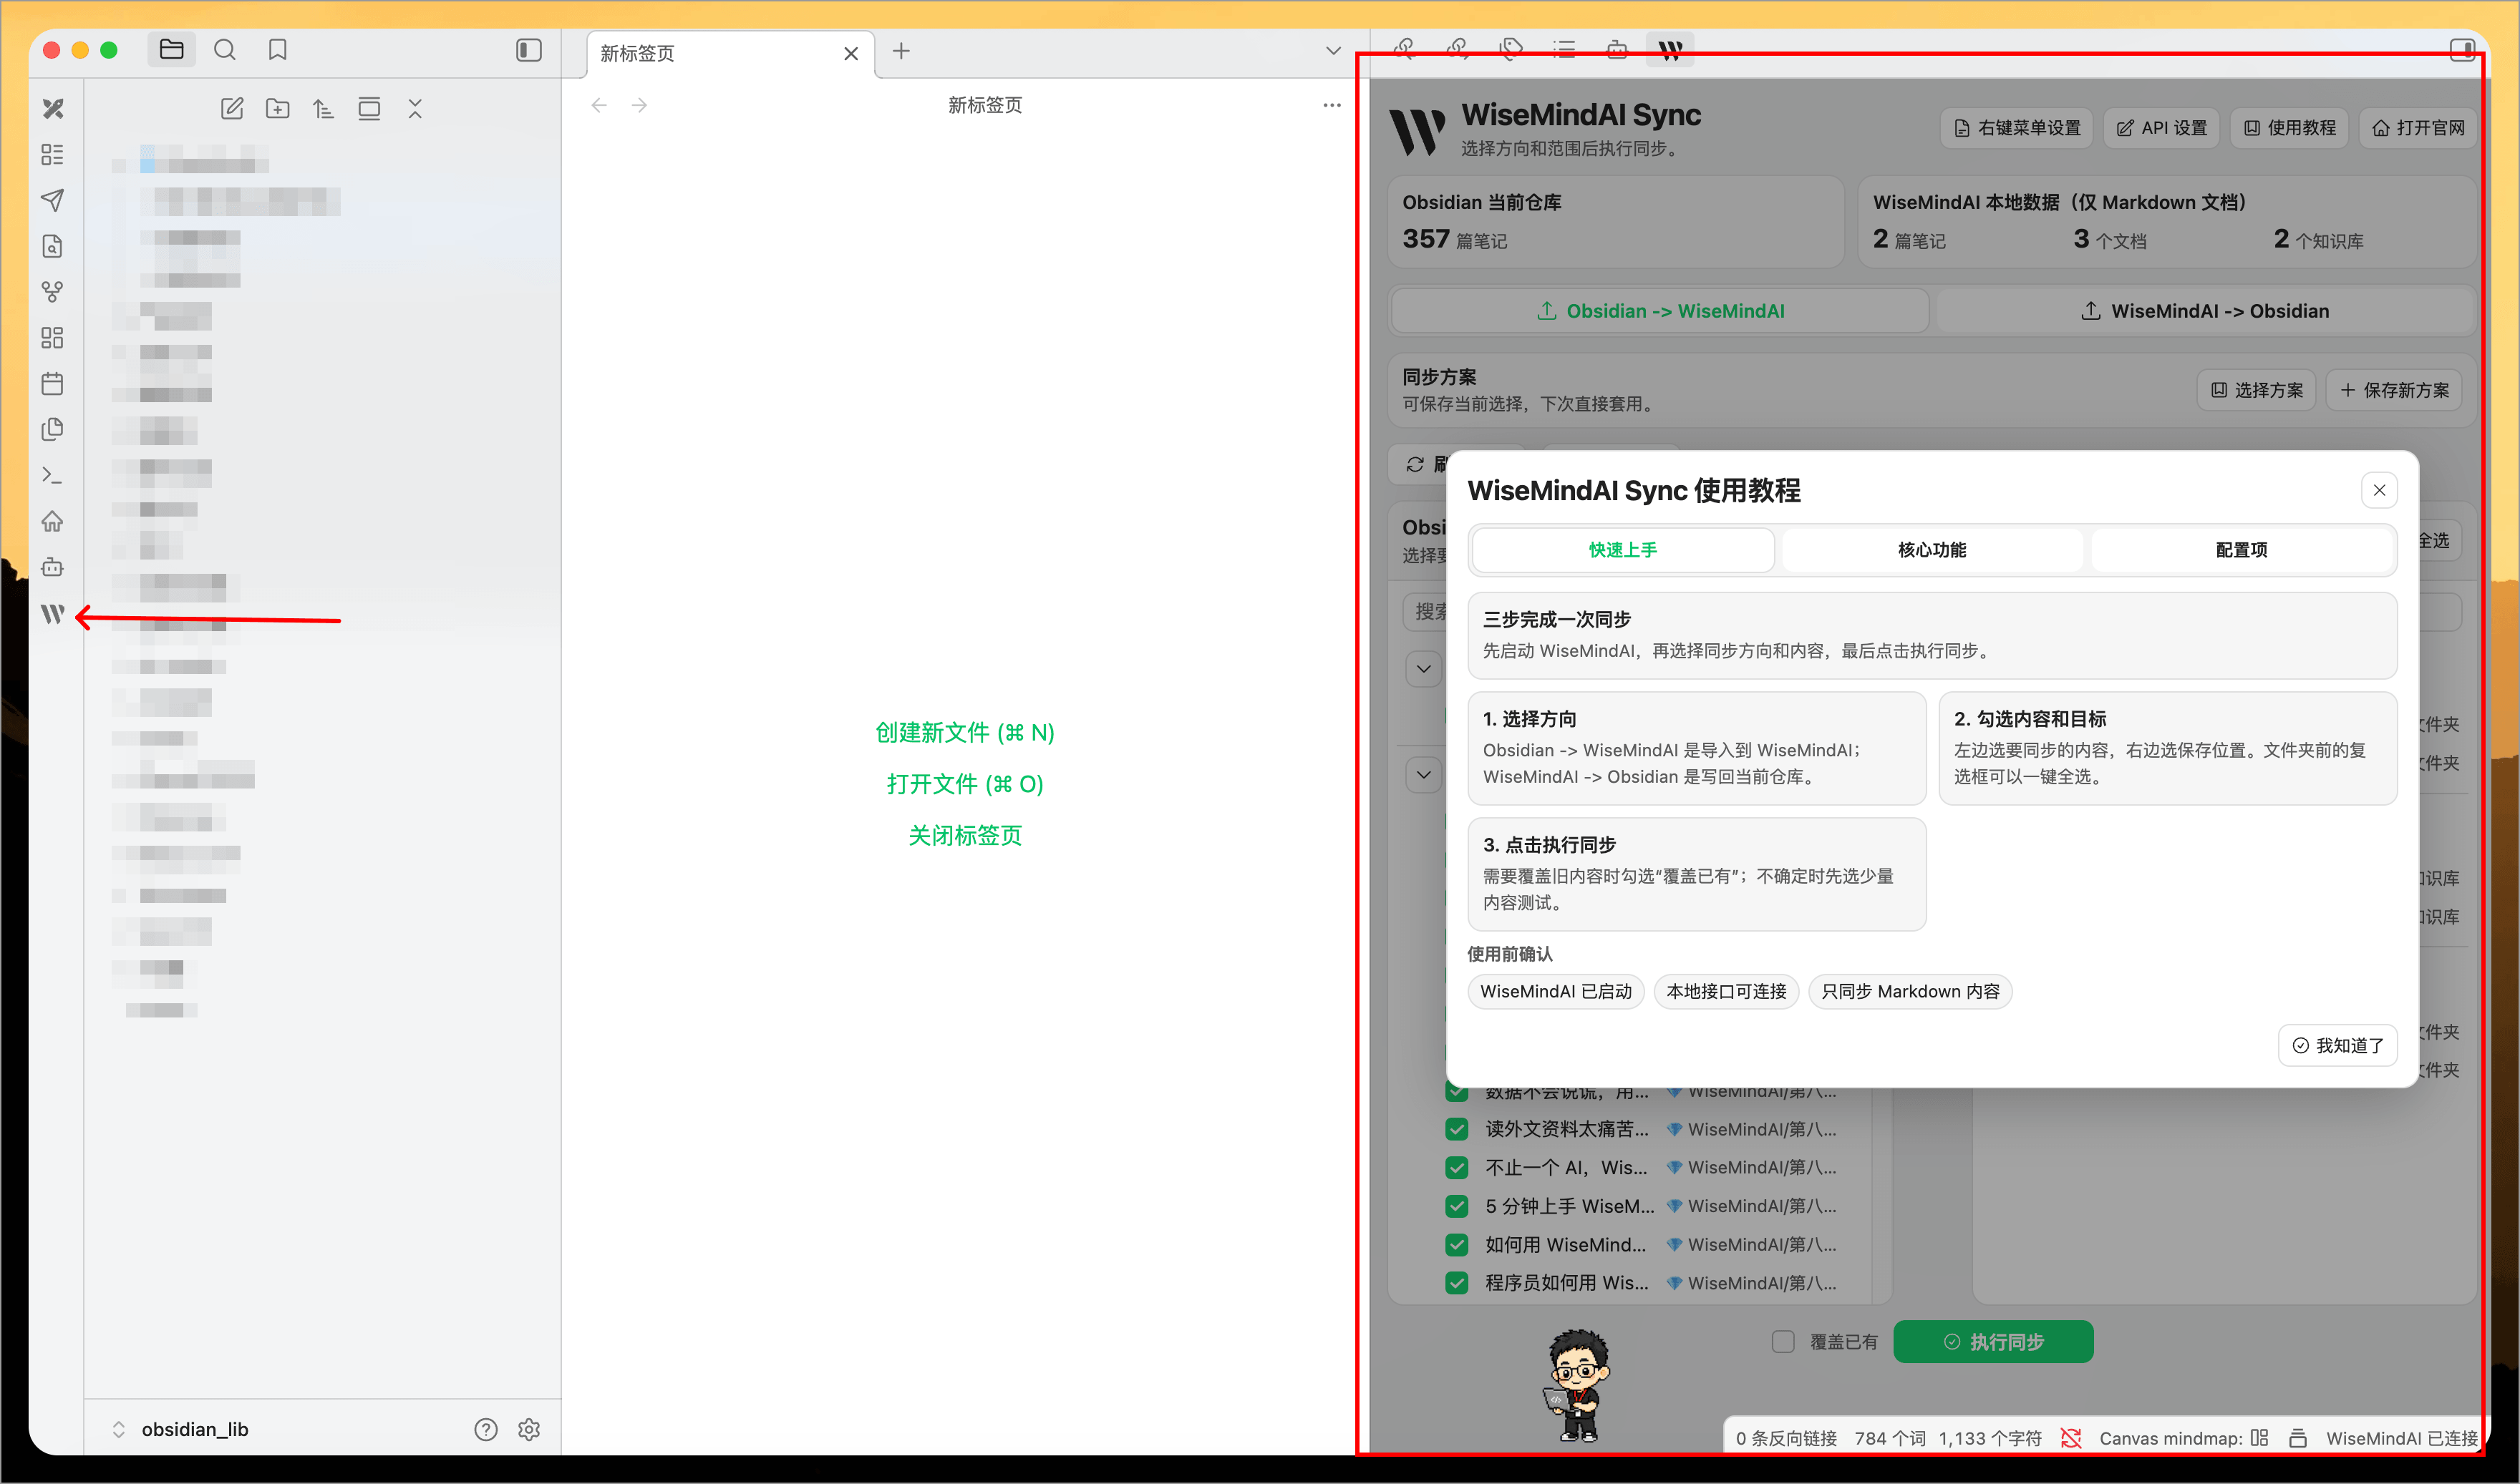Screen dimensions: 2520x1484
Task: Click the file search icon in ribbon
Action: coord(53,246)
